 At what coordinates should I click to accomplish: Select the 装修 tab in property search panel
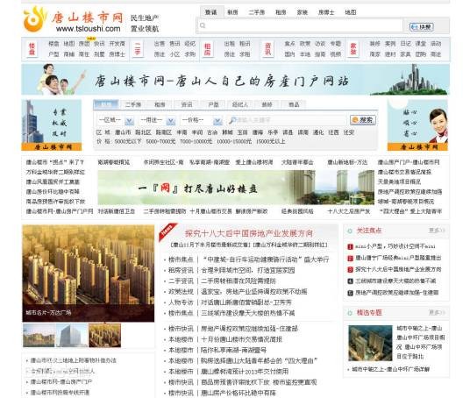(267, 104)
